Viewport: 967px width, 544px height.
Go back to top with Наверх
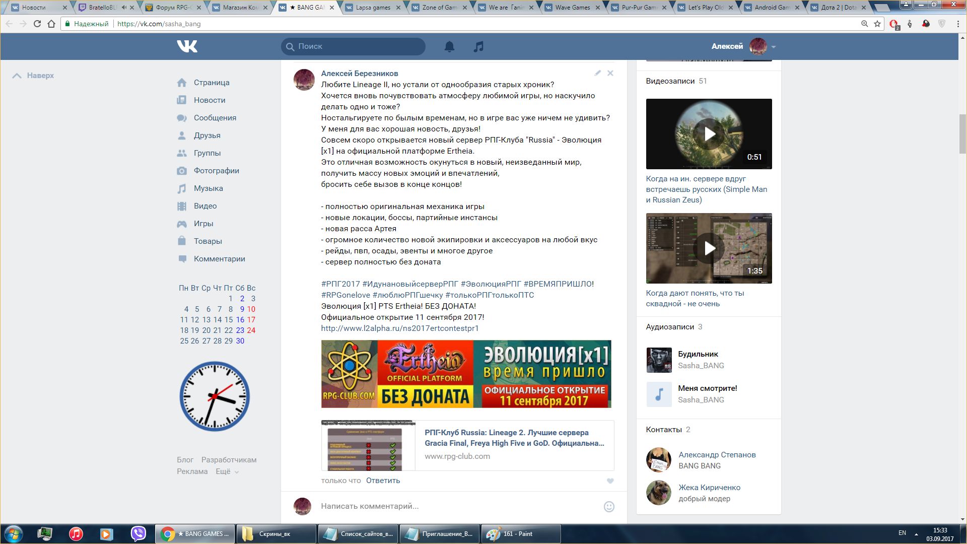33,76
